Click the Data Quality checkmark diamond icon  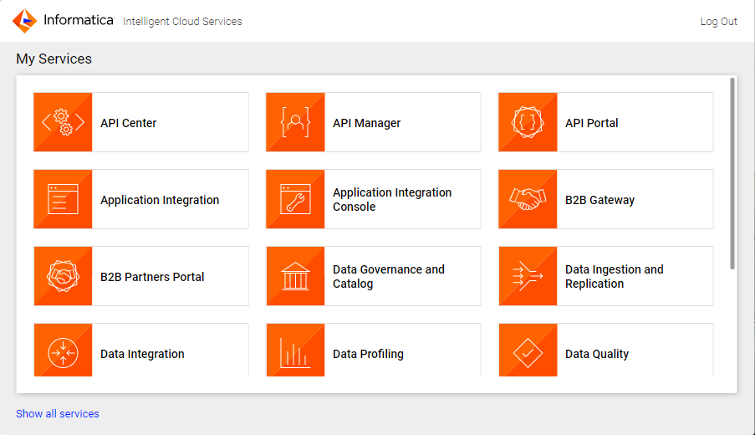(x=528, y=351)
